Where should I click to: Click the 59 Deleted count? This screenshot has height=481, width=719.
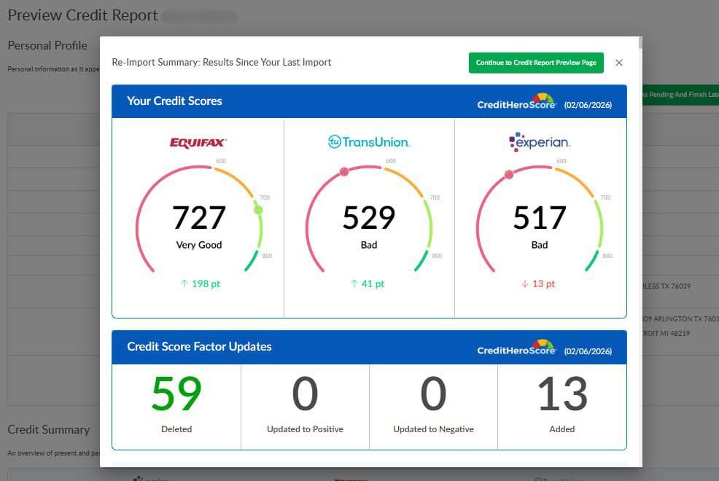(x=176, y=394)
